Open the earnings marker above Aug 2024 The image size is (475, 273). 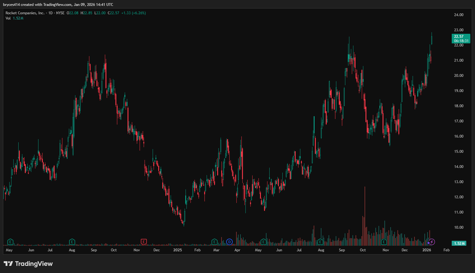(x=72, y=241)
